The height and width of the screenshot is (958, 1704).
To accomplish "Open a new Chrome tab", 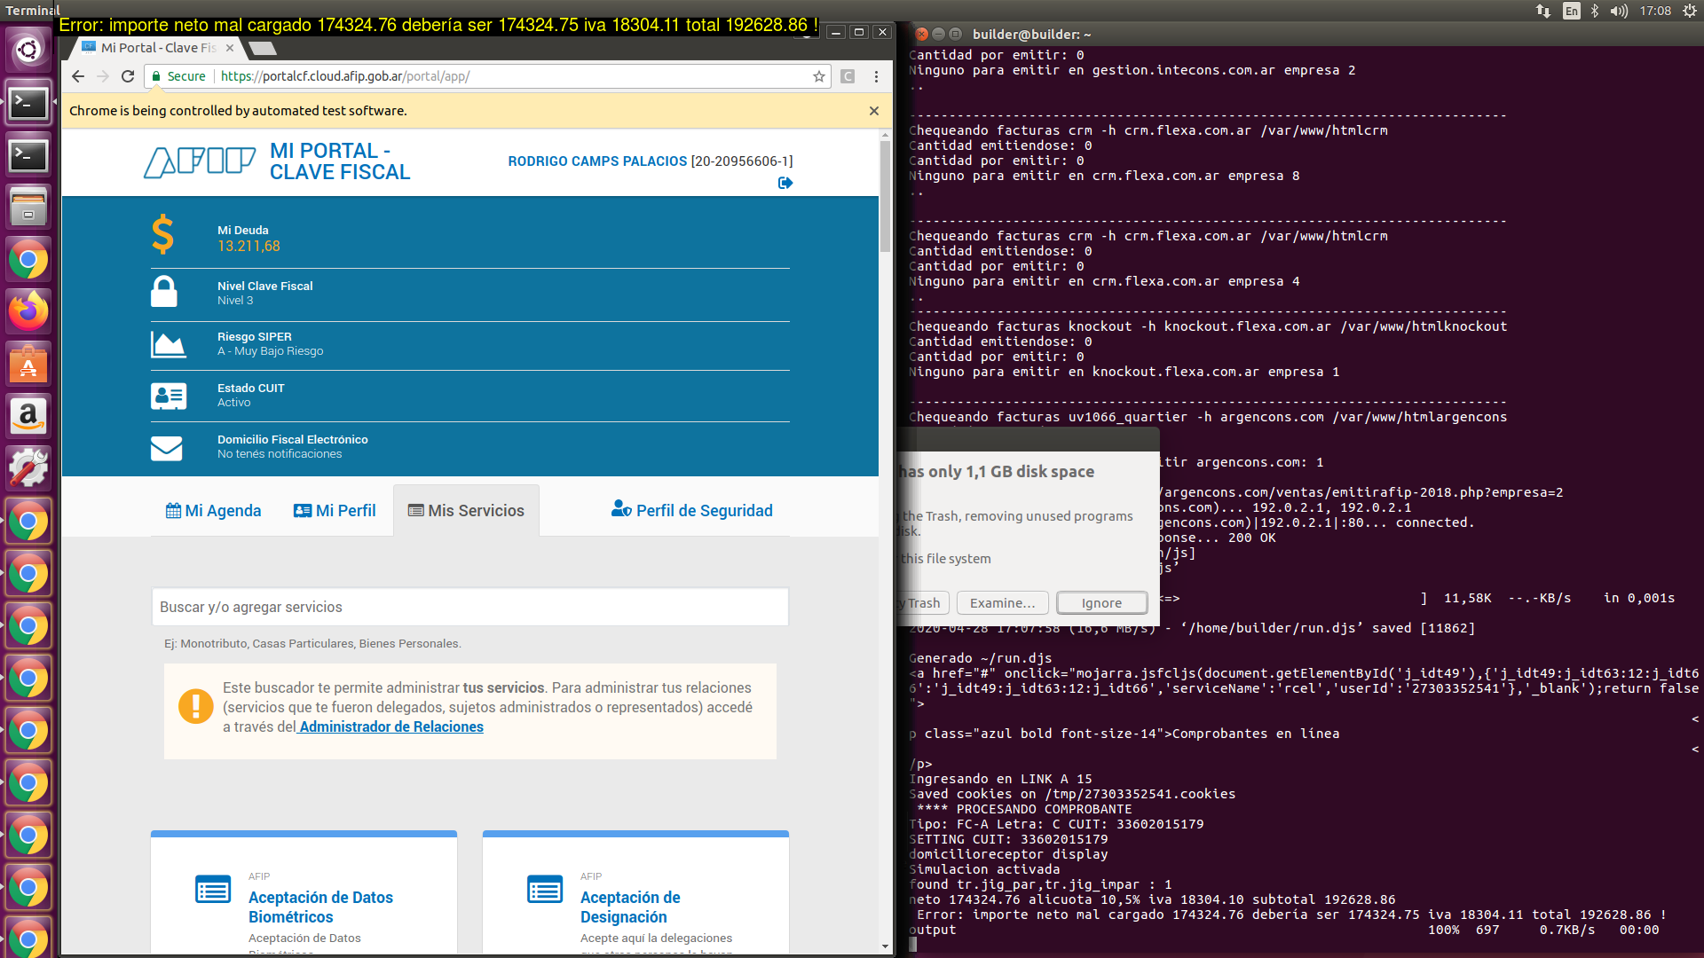I will click(262, 48).
